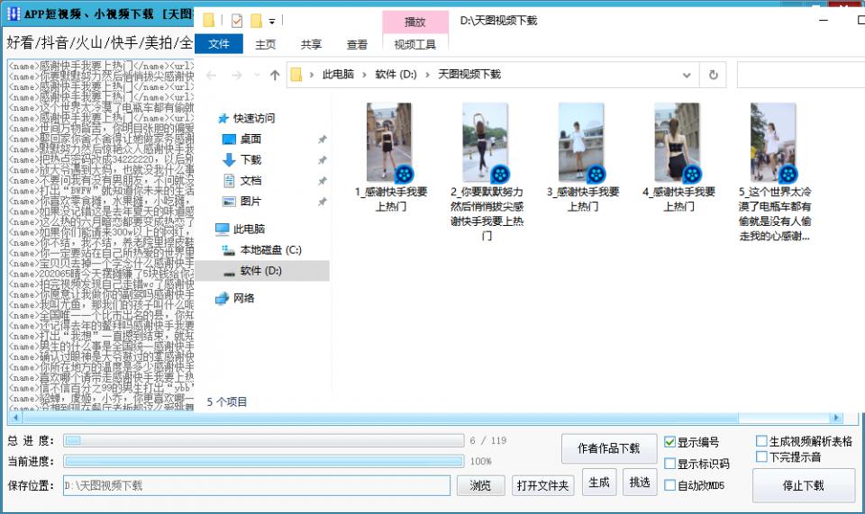Refresh the folder with the refresh icon
Screen dimensions: 865x514
tap(713, 75)
